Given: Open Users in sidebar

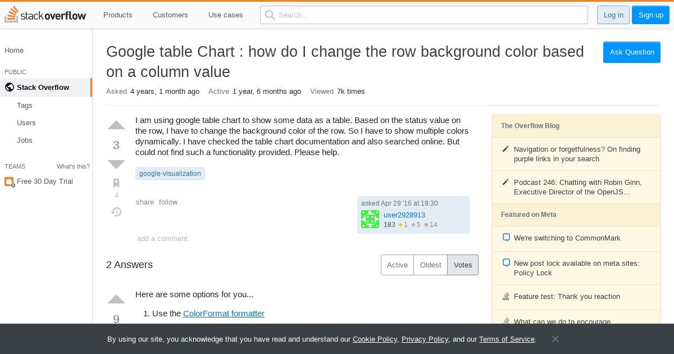Looking at the screenshot, I should [x=26, y=123].
